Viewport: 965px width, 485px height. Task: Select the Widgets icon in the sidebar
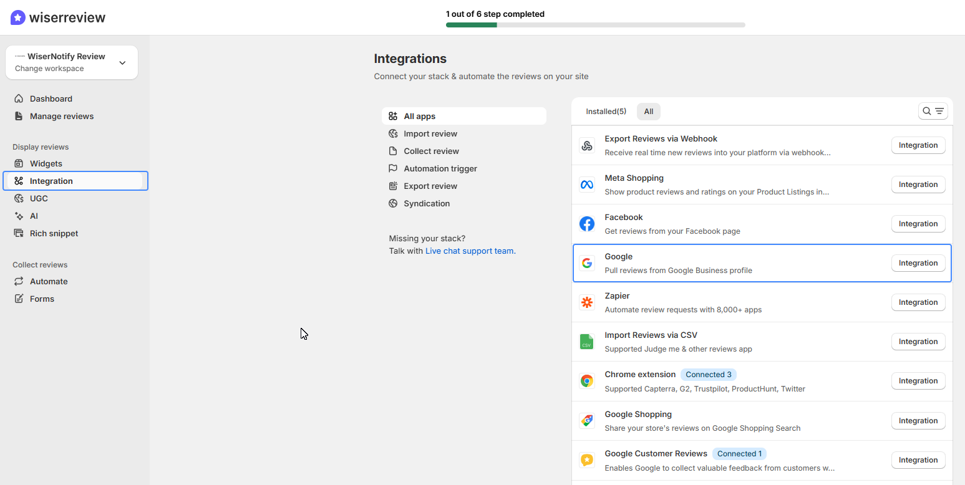click(x=19, y=163)
